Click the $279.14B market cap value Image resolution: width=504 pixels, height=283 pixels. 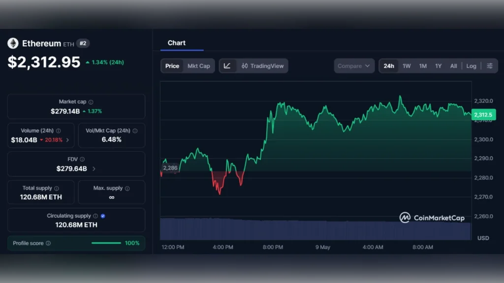point(65,112)
